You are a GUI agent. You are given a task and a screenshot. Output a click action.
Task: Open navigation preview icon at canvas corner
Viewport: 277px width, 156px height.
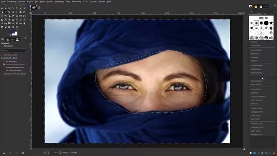[244, 149]
